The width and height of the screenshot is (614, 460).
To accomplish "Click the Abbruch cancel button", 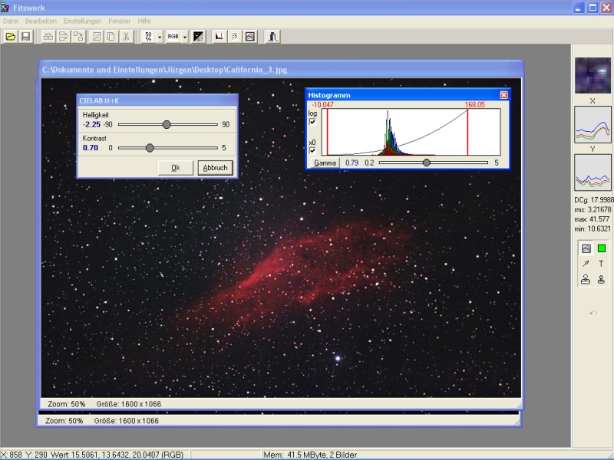I will (215, 168).
